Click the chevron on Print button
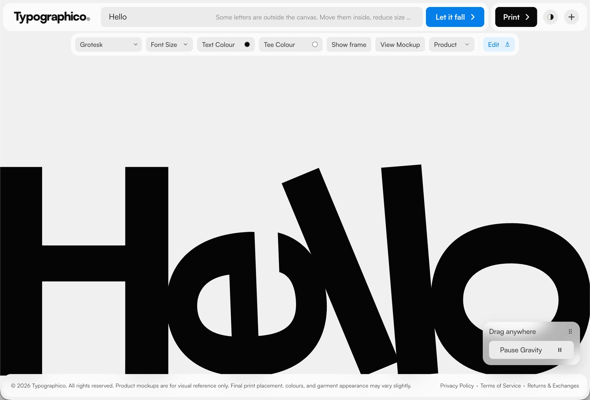The height and width of the screenshot is (400, 590). (527, 17)
